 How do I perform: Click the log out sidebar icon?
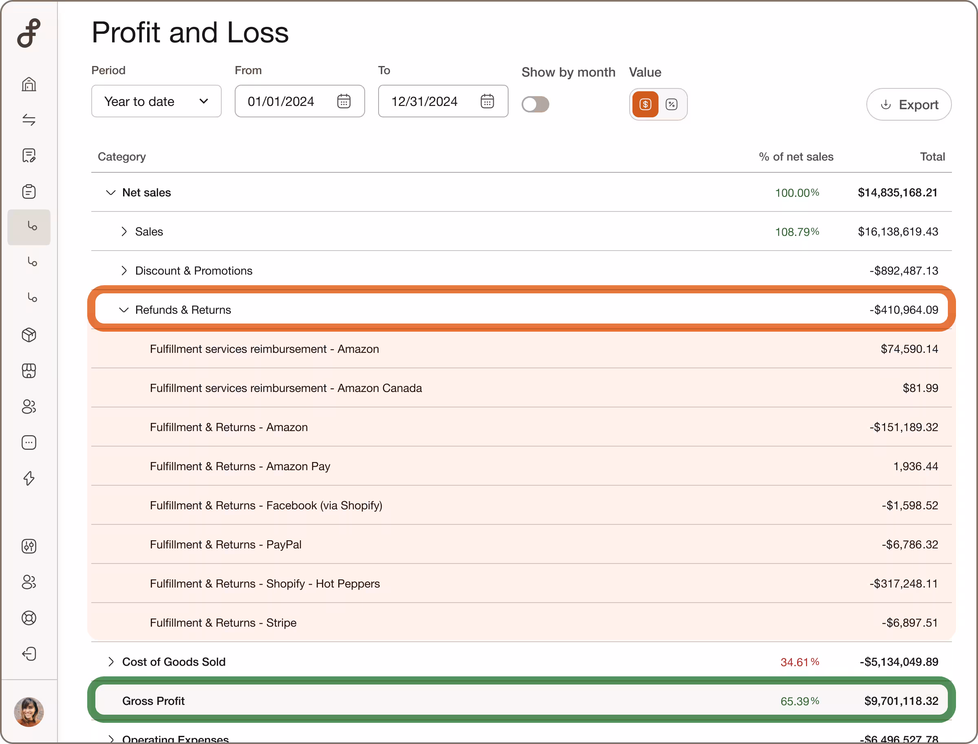point(29,654)
